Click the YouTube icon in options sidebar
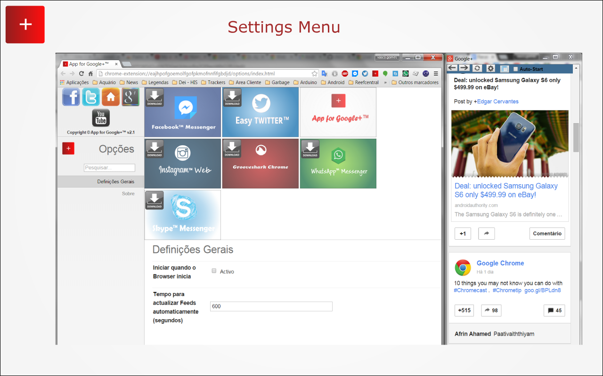This screenshot has width=603, height=376. pos(101,117)
